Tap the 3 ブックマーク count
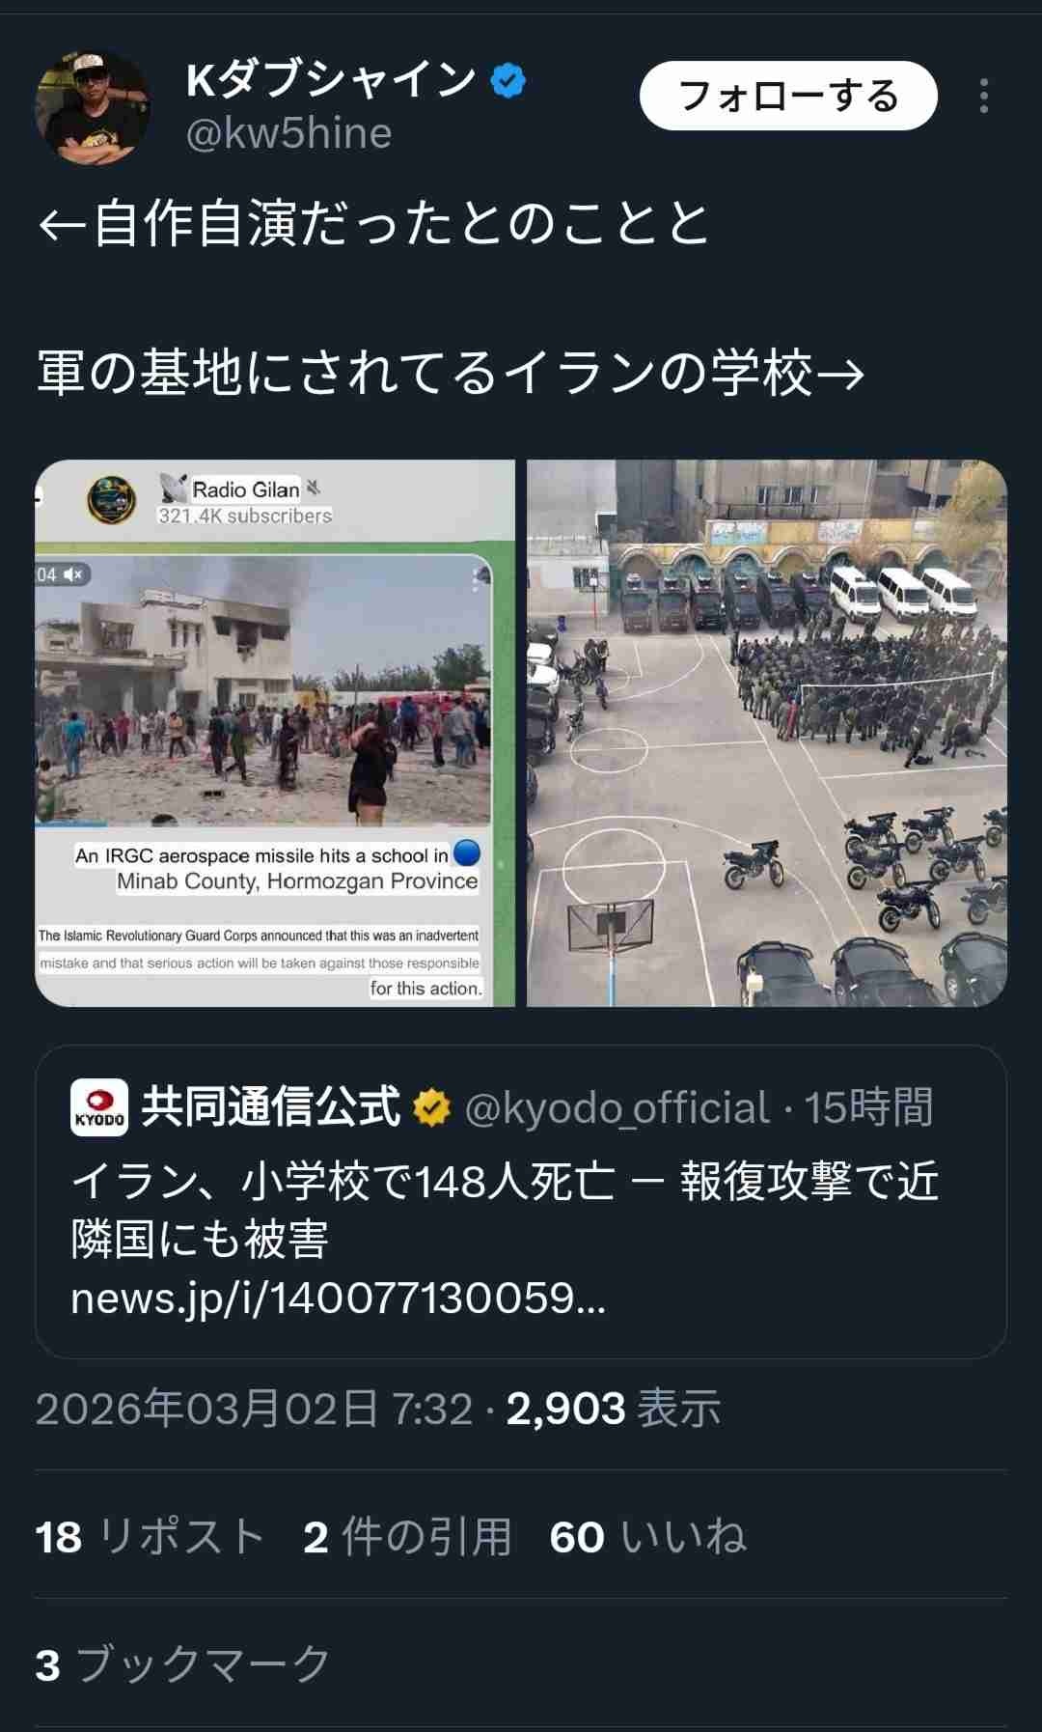The width and height of the screenshot is (1042, 1732). (x=183, y=1664)
